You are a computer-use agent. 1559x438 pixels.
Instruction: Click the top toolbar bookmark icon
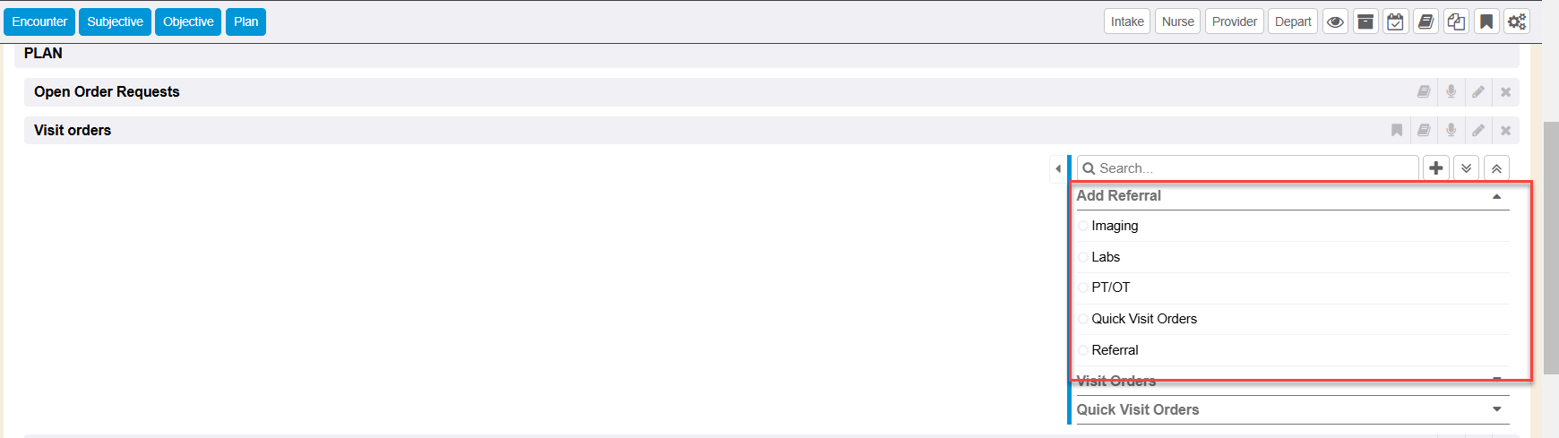click(x=1486, y=21)
